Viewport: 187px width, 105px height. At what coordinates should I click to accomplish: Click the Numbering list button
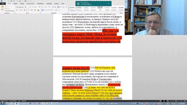coord(46,7)
